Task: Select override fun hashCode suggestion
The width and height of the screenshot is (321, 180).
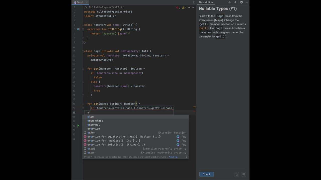Action: (135, 141)
